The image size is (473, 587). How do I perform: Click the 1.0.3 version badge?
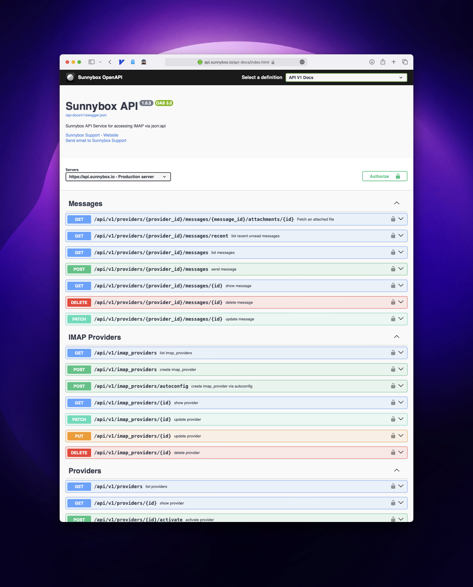pyautogui.click(x=146, y=103)
